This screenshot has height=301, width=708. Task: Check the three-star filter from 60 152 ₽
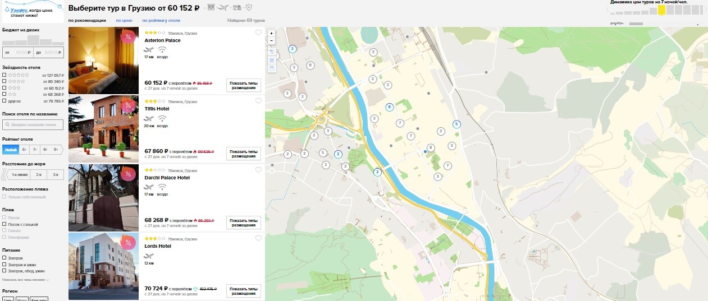click(x=4, y=87)
